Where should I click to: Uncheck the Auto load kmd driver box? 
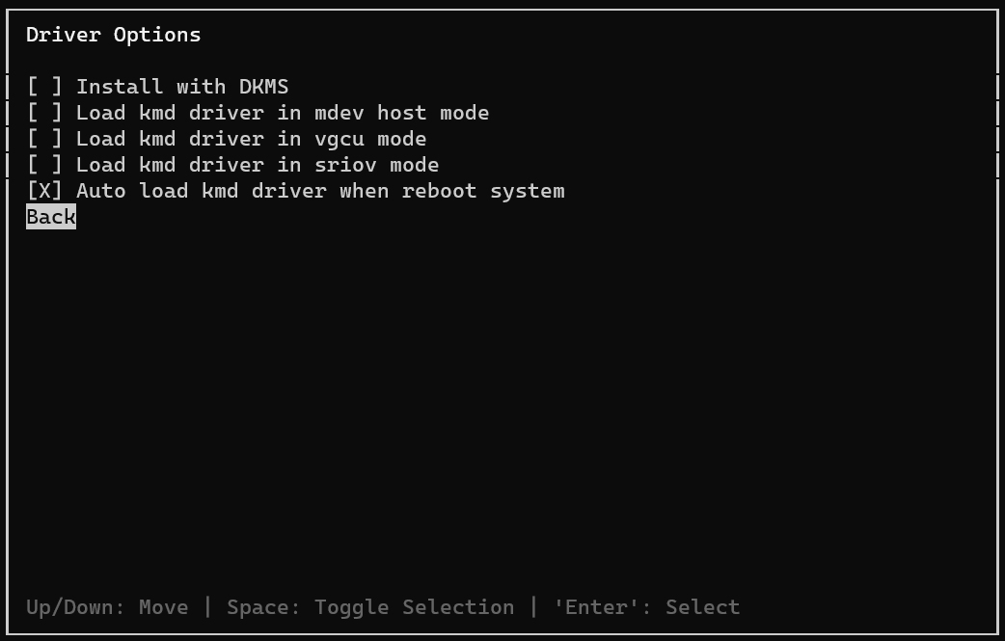click(x=44, y=191)
